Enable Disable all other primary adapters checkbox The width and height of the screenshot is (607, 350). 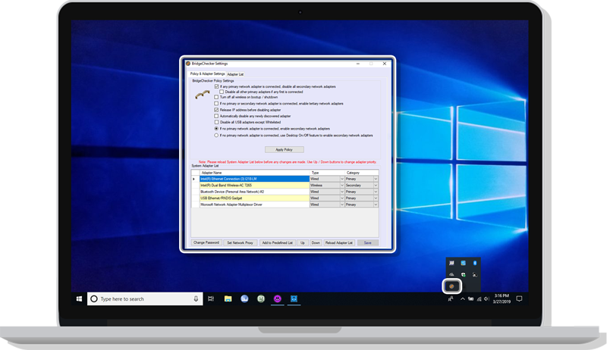click(x=222, y=92)
